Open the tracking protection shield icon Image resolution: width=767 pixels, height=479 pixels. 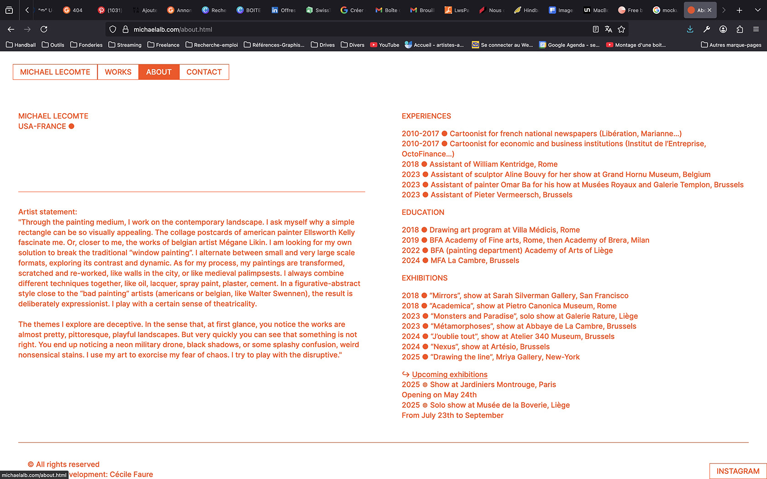(113, 29)
